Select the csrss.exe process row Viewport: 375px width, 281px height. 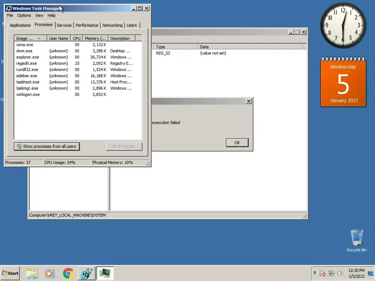coord(78,45)
